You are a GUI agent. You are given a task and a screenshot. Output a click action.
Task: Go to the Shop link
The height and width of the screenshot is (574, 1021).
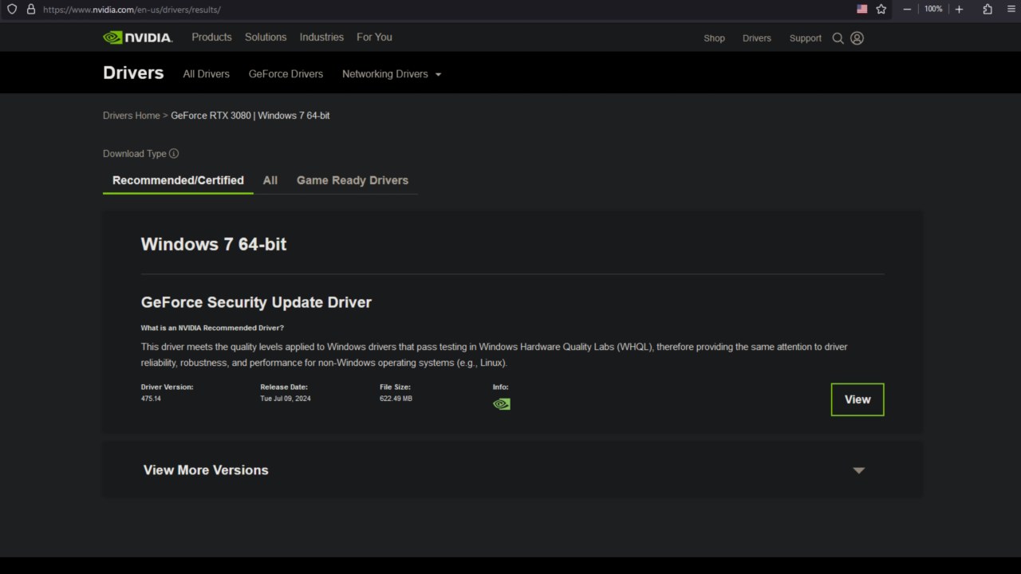click(x=714, y=38)
